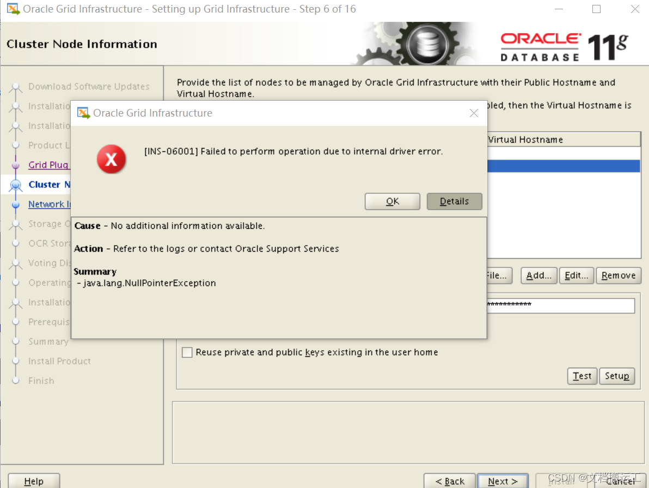Open the Grid Plug step link

coord(49,164)
